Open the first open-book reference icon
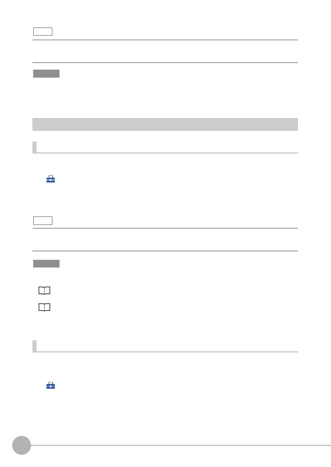Screen dimensions: 331x467 click(x=45, y=291)
